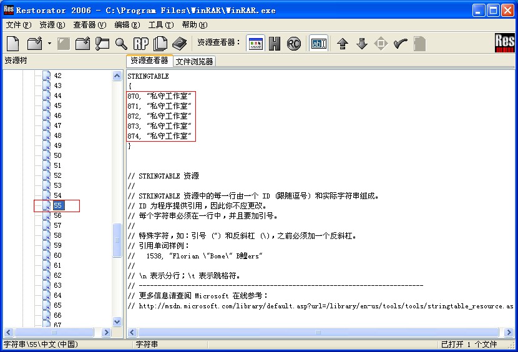Select string table item 60 in tree

click(x=57, y=255)
